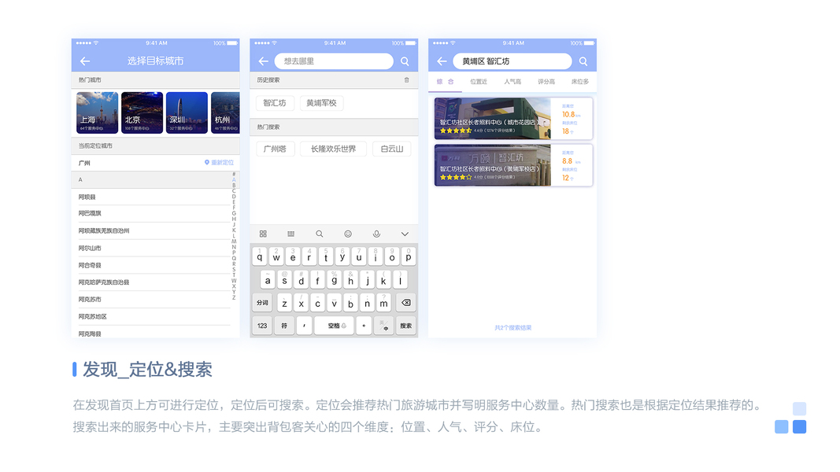Viewport: 840px width, 472px height.
Task: Tap 广州塔 hot search tag
Action: pyautogui.click(x=275, y=149)
